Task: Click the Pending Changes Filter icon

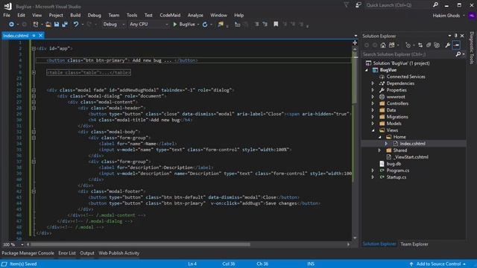Action: (408, 45)
